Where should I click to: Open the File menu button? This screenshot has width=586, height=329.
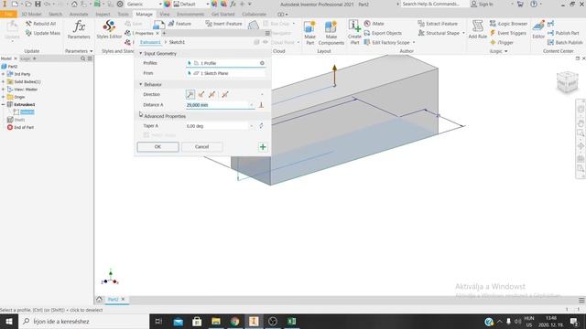coord(8,15)
